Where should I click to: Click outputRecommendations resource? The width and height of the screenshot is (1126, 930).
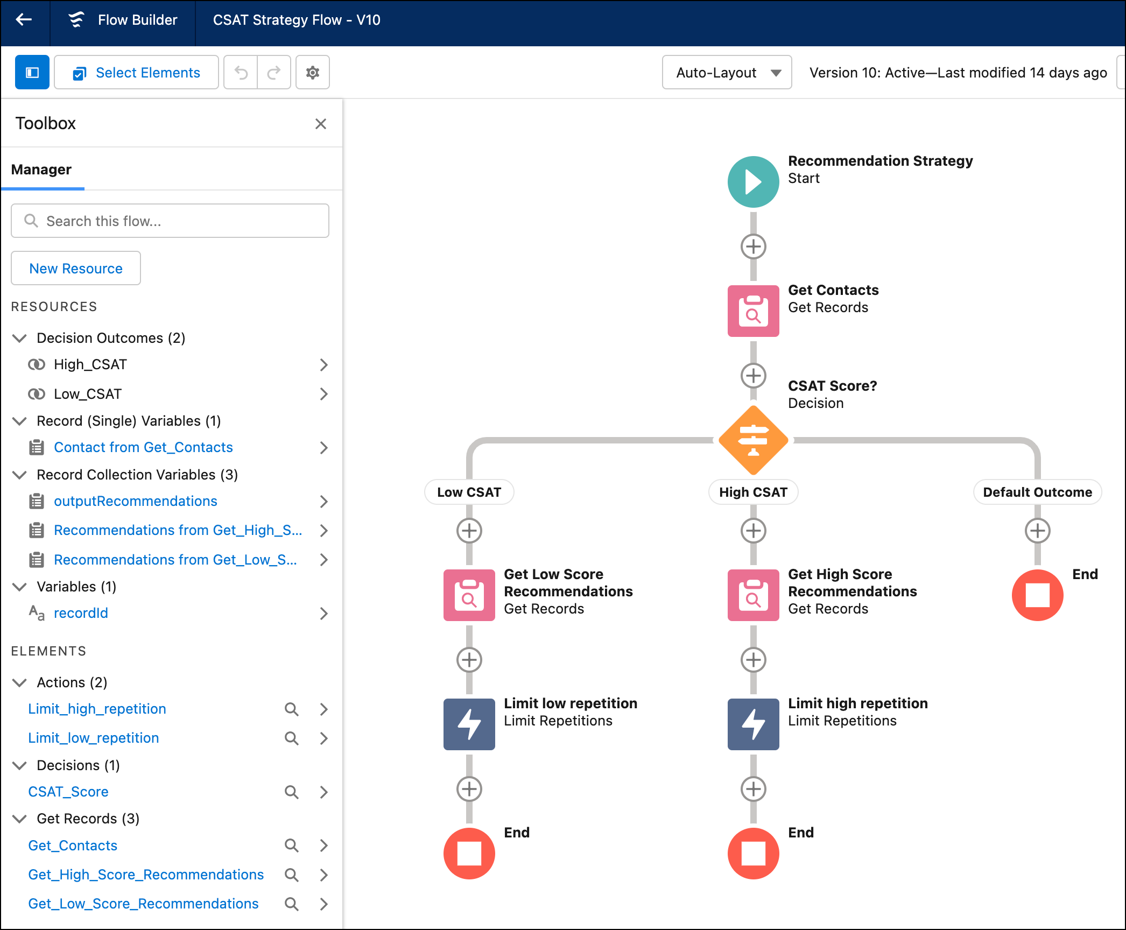[x=136, y=501]
